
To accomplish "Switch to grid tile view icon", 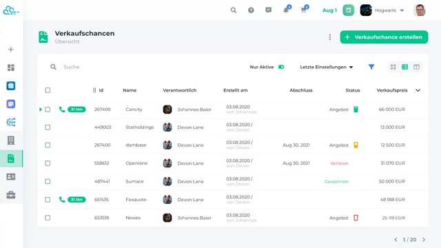I will [x=393, y=67].
